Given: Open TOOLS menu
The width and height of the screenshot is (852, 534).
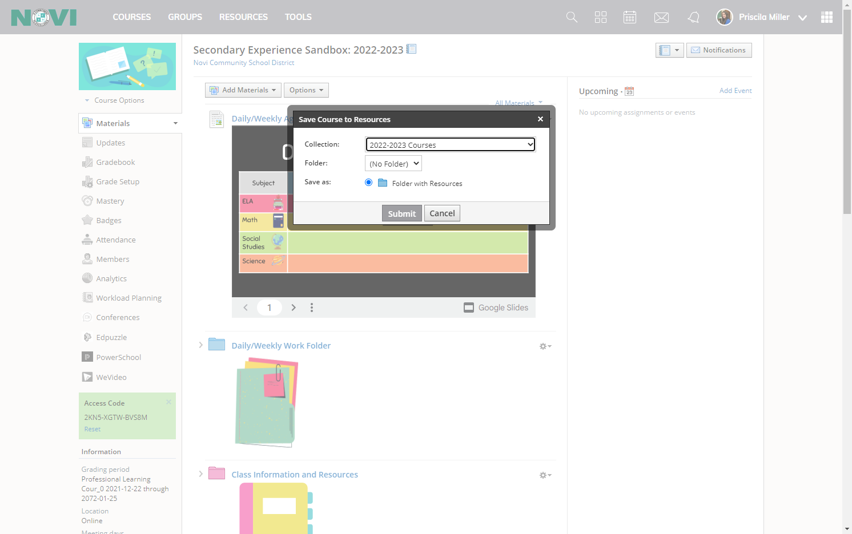Looking at the screenshot, I should point(298,17).
